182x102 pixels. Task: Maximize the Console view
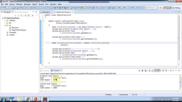point(179,71)
